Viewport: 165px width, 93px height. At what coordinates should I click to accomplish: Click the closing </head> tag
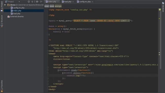coord(53,87)
